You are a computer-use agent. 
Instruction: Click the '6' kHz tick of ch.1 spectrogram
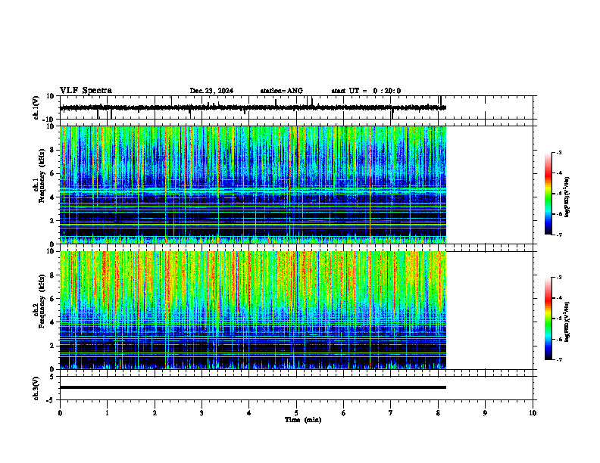(x=53, y=173)
